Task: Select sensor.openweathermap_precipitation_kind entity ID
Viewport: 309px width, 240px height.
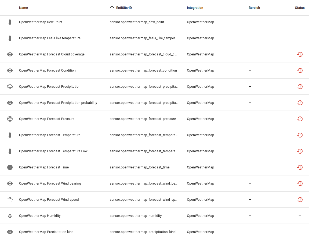Action: click(x=143, y=232)
